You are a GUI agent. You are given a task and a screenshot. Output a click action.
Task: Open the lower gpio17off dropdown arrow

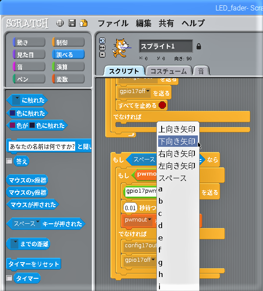[153, 260]
